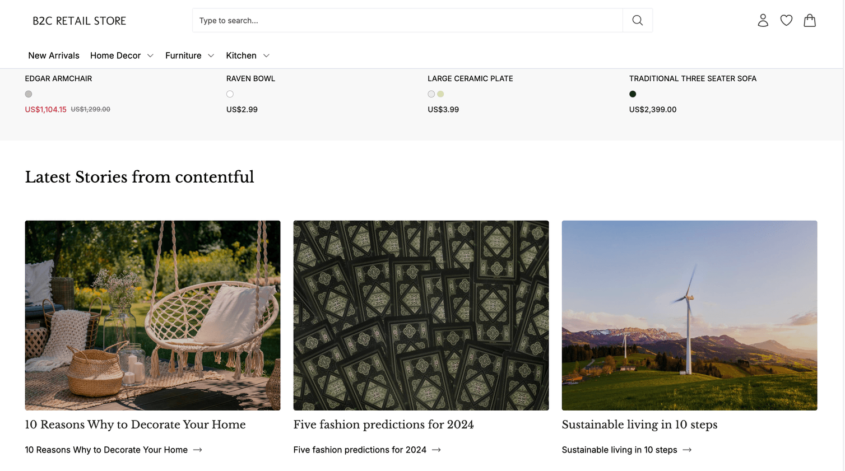
Task: Open the shopping cart bag icon
Action: pyautogui.click(x=809, y=20)
